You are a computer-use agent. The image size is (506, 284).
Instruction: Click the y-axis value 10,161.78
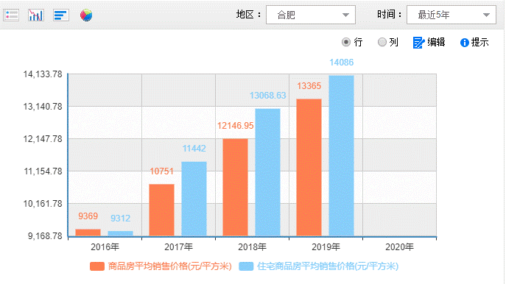[43, 204]
